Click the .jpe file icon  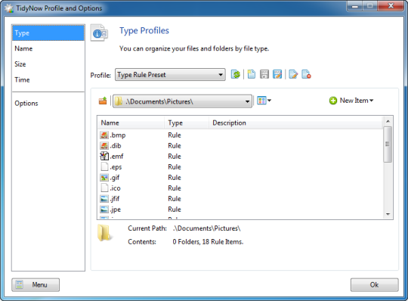pyautogui.click(x=104, y=209)
